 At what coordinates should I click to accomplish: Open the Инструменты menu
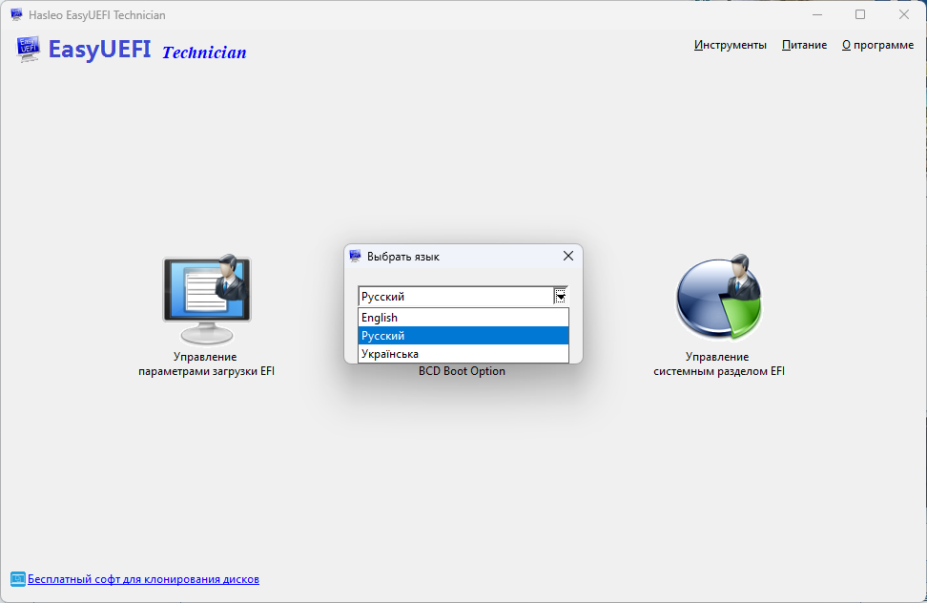point(730,45)
